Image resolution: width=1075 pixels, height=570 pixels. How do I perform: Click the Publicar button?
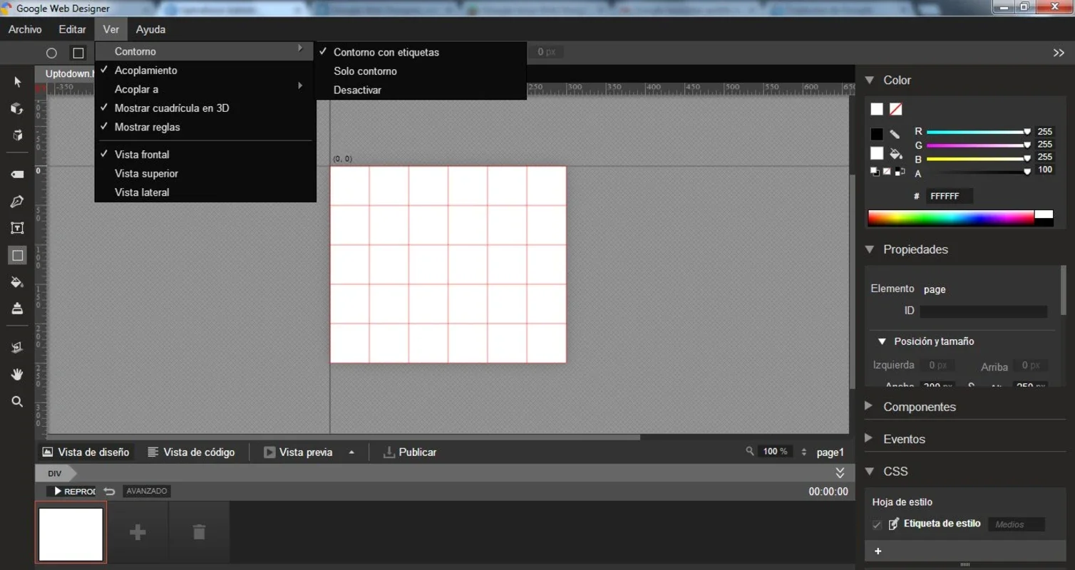click(410, 452)
